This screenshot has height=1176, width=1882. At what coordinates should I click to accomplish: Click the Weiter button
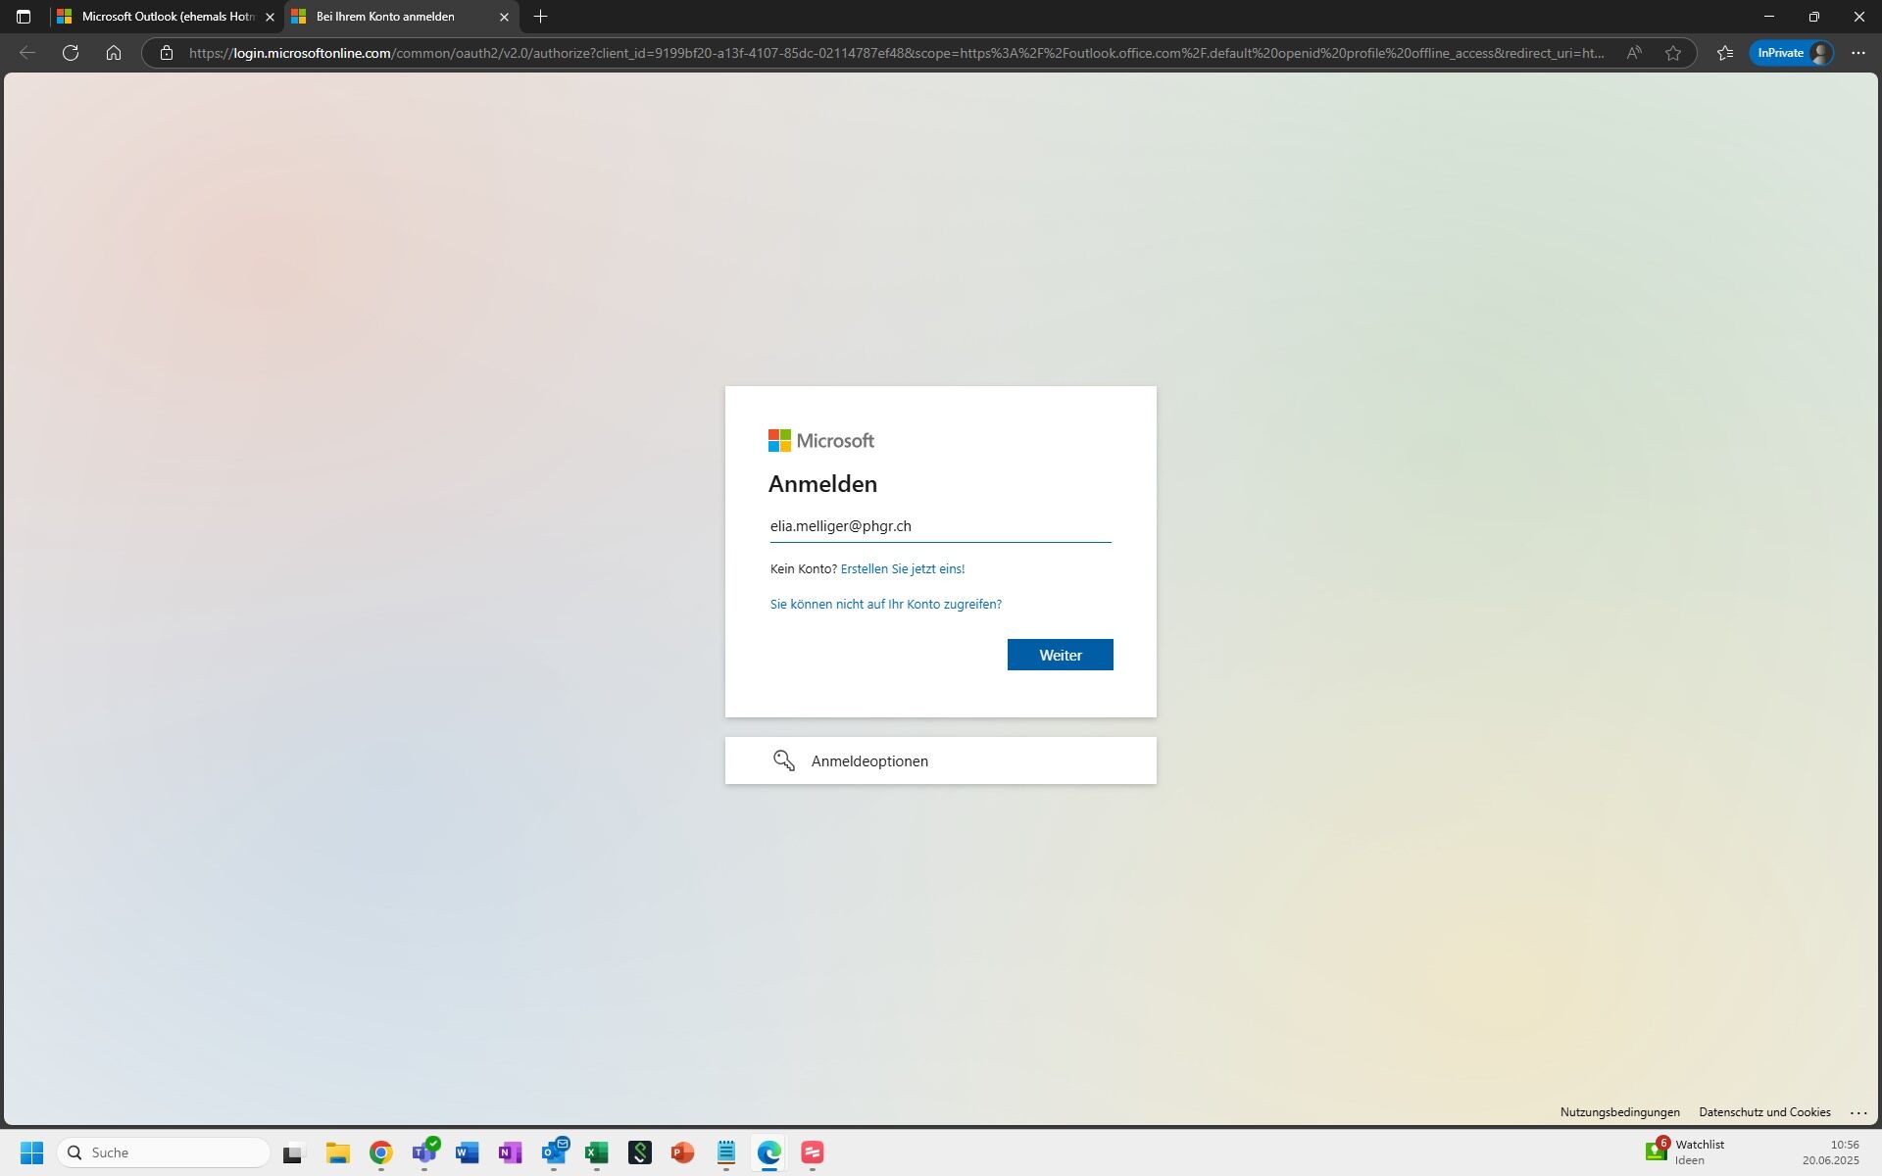pyautogui.click(x=1060, y=655)
